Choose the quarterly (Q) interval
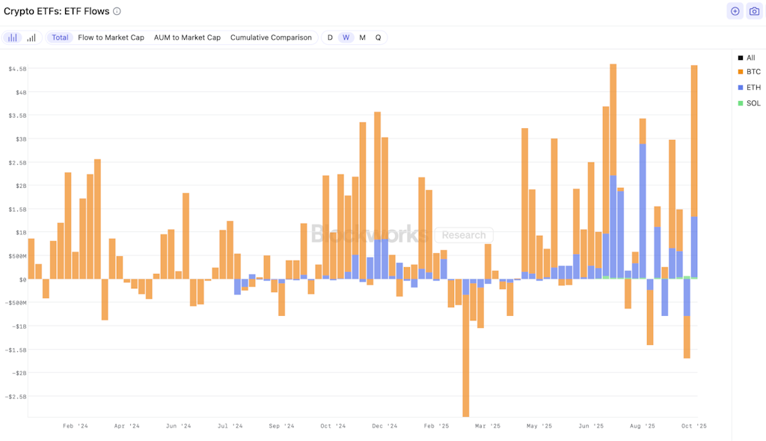This screenshot has height=441, width=766. click(378, 37)
